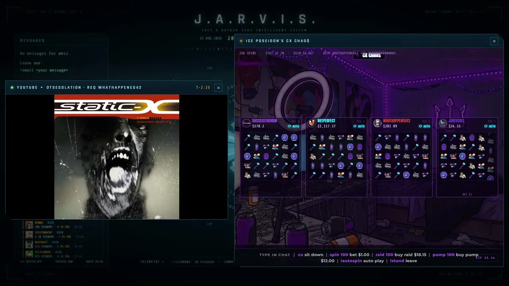Image resolution: width=509 pixels, height=286 pixels.
Task: Click the TELEMETRY label in the bottom bar
Action: pos(150,262)
